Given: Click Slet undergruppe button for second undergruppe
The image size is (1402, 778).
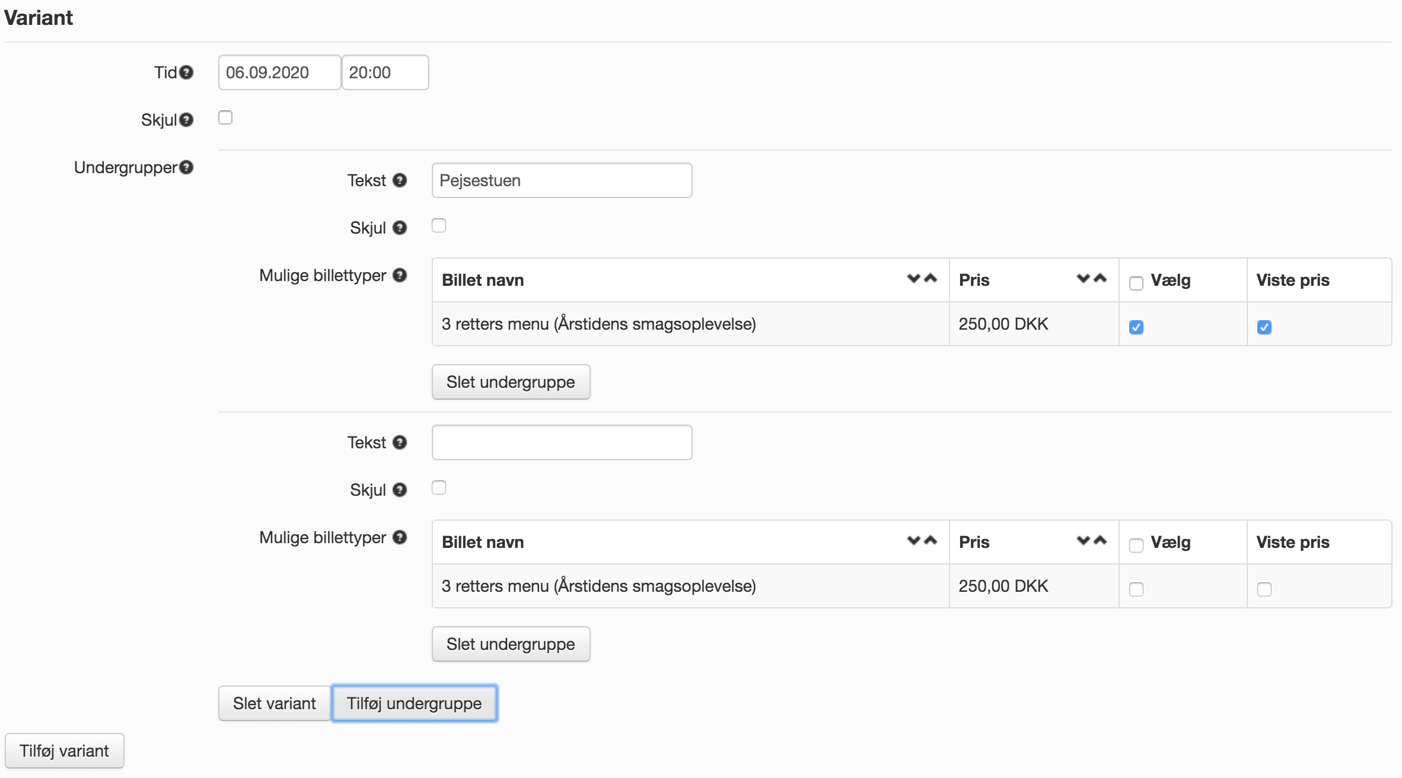Looking at the screenshot, I should (511, 644).
